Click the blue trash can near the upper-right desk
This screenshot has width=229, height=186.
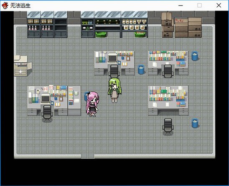pos(195,56)
